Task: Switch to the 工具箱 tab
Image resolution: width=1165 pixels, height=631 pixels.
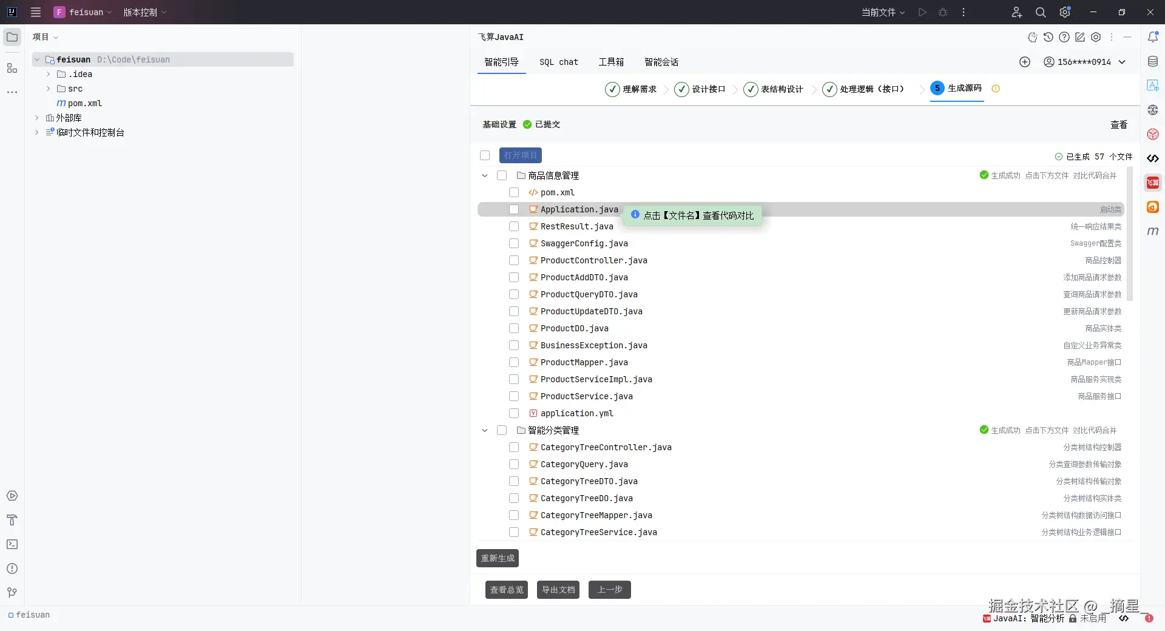Action: 611,62
